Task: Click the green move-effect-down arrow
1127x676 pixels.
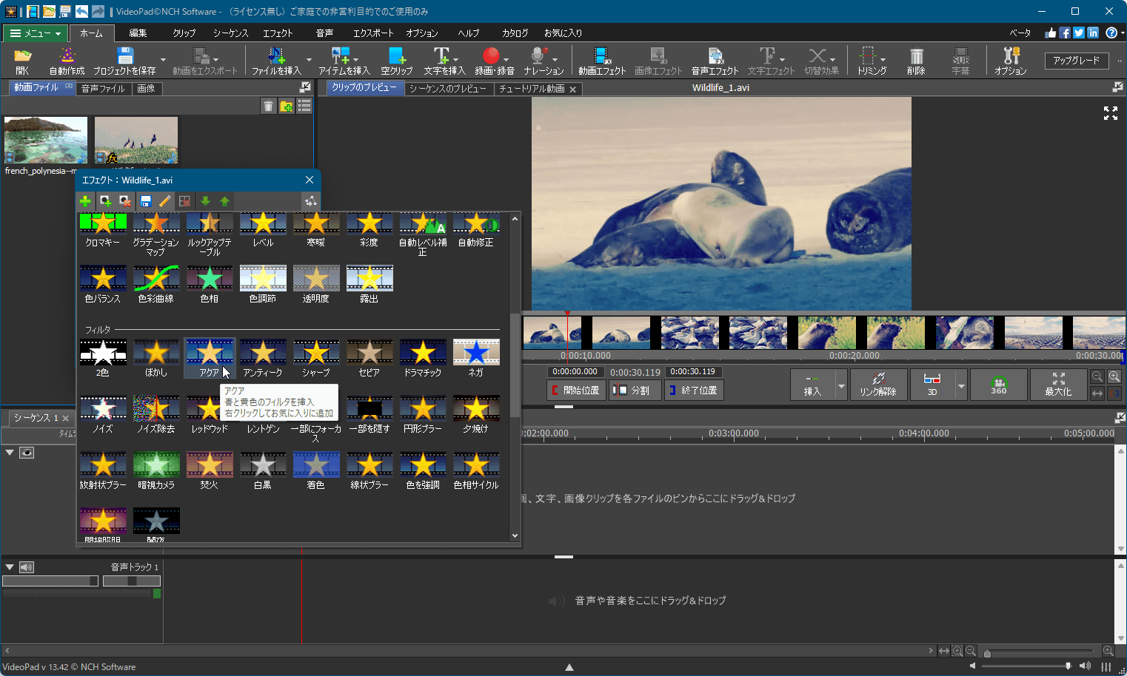Action: 206,201
